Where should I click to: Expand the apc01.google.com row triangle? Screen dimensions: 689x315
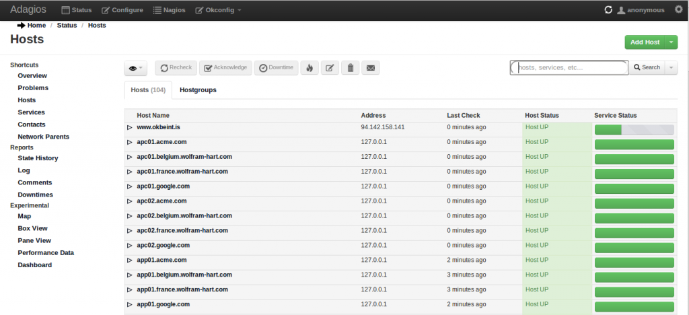click(130, 186)
